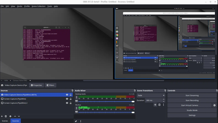Viewport: 218px width, 123px height.
Task: Hide Video Capture Device (PipeWire) source
Action: (x=67, y=95)
